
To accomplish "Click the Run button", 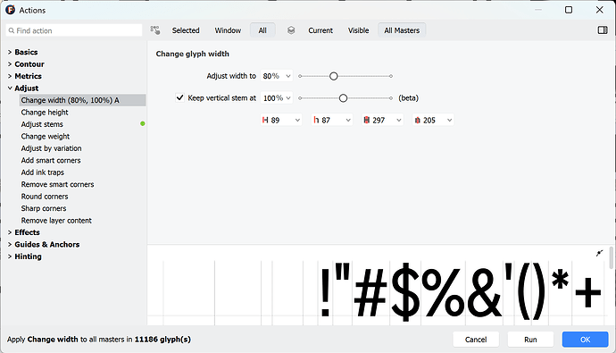I will tap(530, 340).
